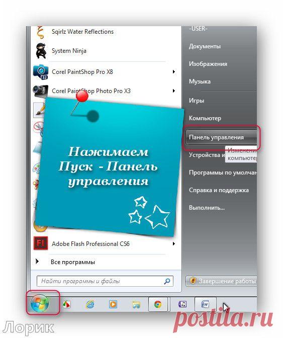Click the Corel PaintShop Photo Pro X3 camera icon
Screen dimensions: 283x338
click(40, 91)
